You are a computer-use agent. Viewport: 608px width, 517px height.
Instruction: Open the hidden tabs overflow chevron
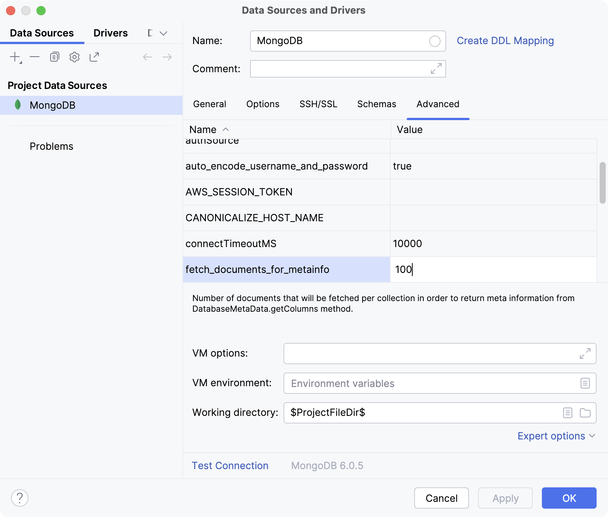163,33
